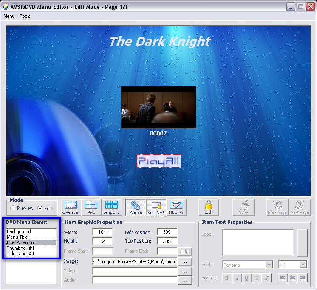The width and height of the screenshot is (317, 290).
Task: Show HL Links button
Action: [176, 207]
